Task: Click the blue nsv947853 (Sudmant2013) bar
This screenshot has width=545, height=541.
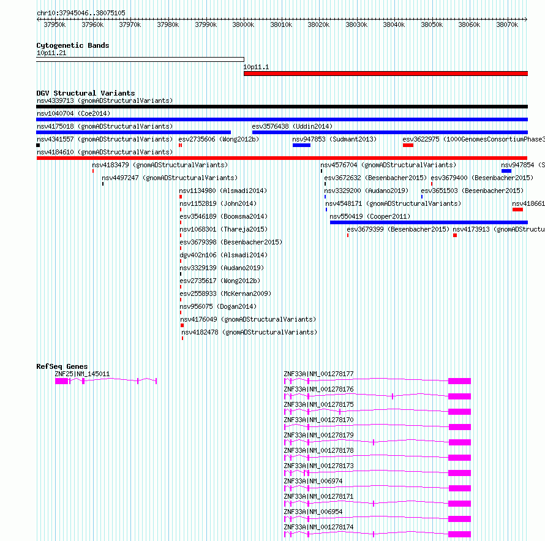Action: pyautogui.click(x=301, y=145)
